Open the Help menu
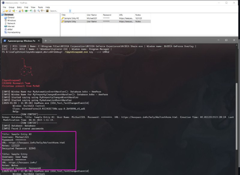Image resolution: width=240 pixels, height=175 pixels. coord(48,7)
